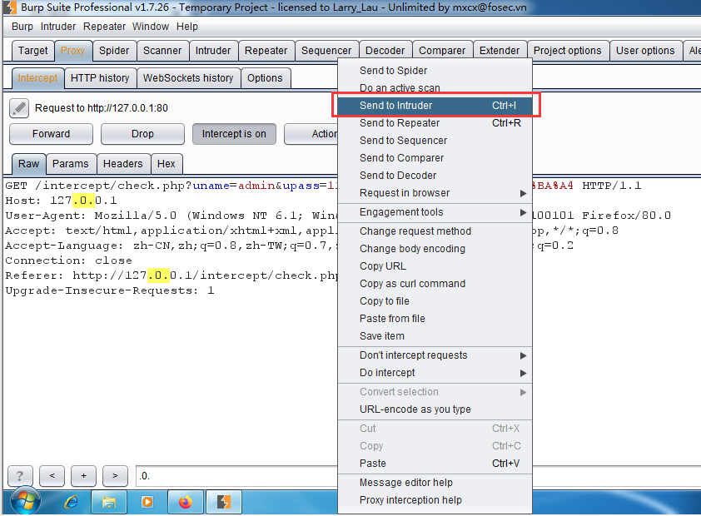Switch to the Comparer tab

[x=442, y=51]
